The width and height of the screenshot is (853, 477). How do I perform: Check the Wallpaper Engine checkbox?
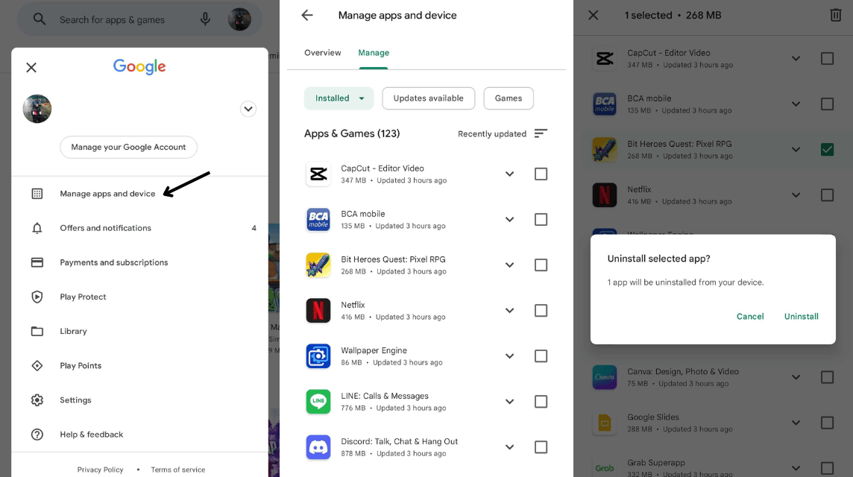(x=541, y=356)
